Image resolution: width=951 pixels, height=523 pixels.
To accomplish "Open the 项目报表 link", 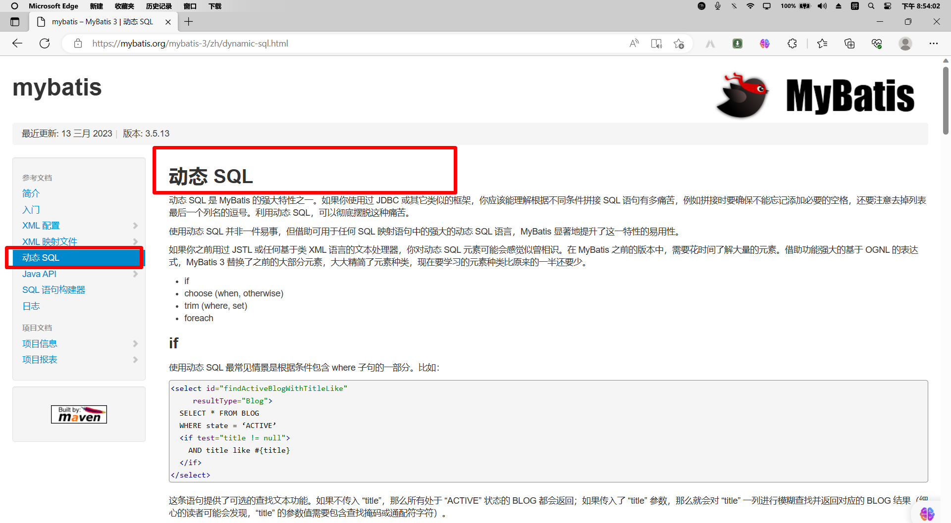I will 40,360.
